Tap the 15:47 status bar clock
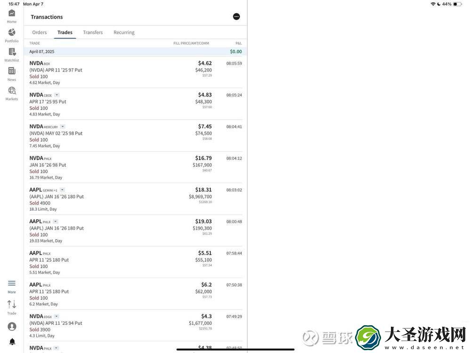471x353 pixels. 14,4
